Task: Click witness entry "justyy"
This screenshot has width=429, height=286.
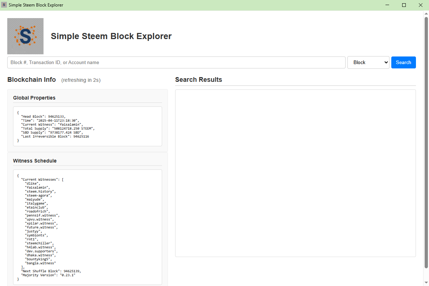Action: pos(34,231)
